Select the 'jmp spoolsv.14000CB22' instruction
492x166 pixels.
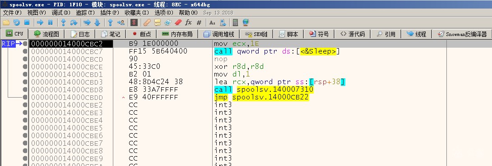[x=261, y=97]
